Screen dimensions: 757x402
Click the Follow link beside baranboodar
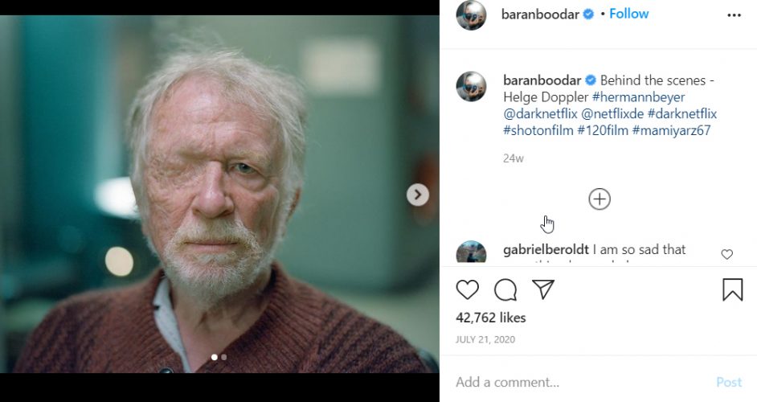point(628,14)
